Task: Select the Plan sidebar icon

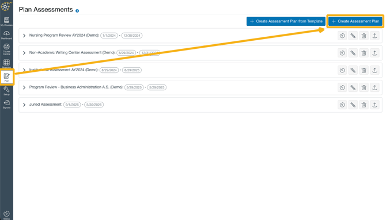Action: [7, 77]
